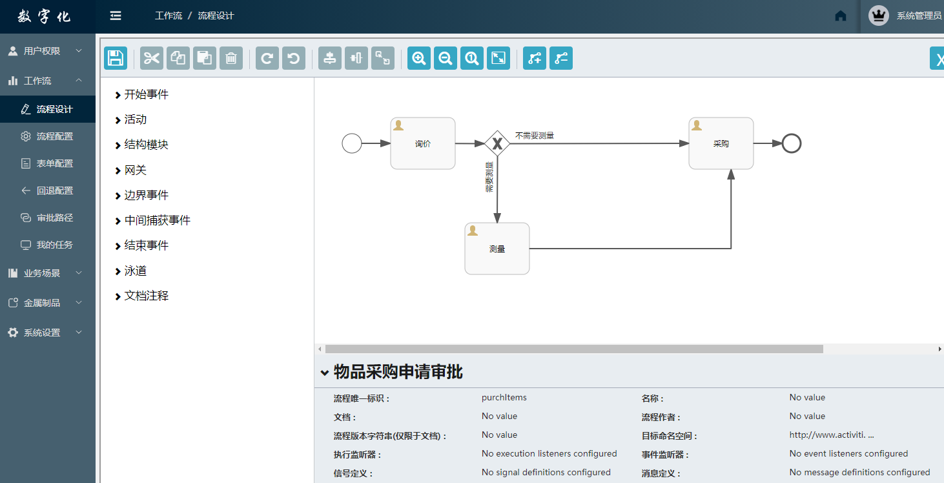944x483 pixels.
Task: Go to home page icon
Action: pyautogui.click(x=840, y=16)
